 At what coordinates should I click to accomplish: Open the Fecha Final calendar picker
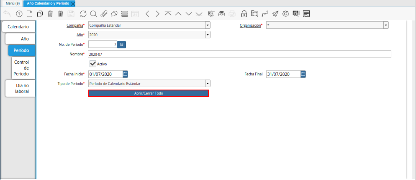(303, 74)
